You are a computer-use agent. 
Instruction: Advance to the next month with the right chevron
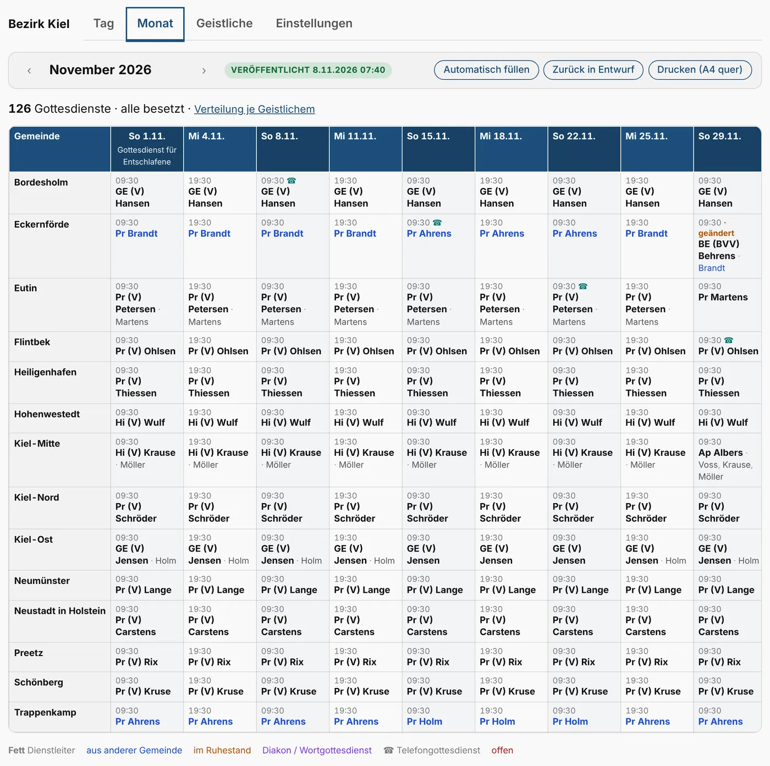[204, 70]
